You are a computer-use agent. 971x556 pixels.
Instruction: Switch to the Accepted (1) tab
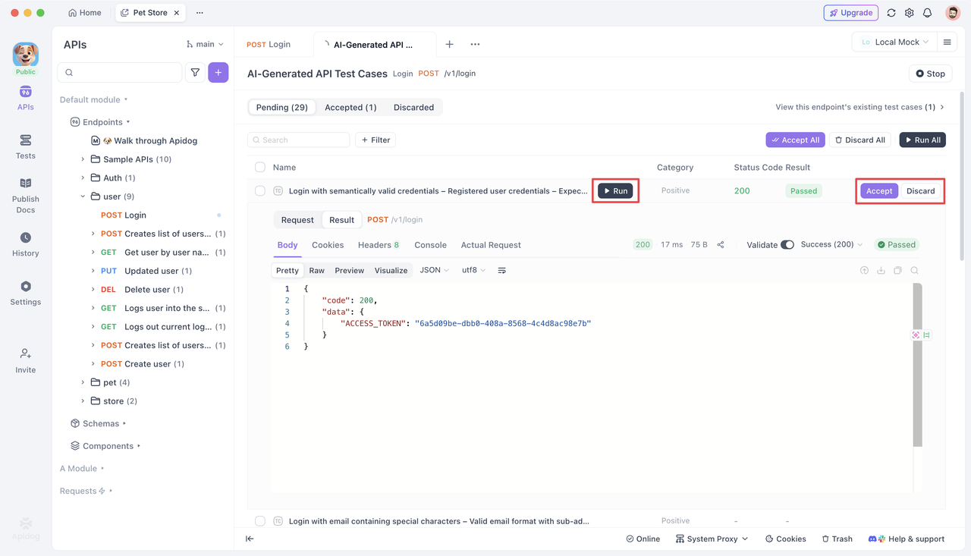350,108
